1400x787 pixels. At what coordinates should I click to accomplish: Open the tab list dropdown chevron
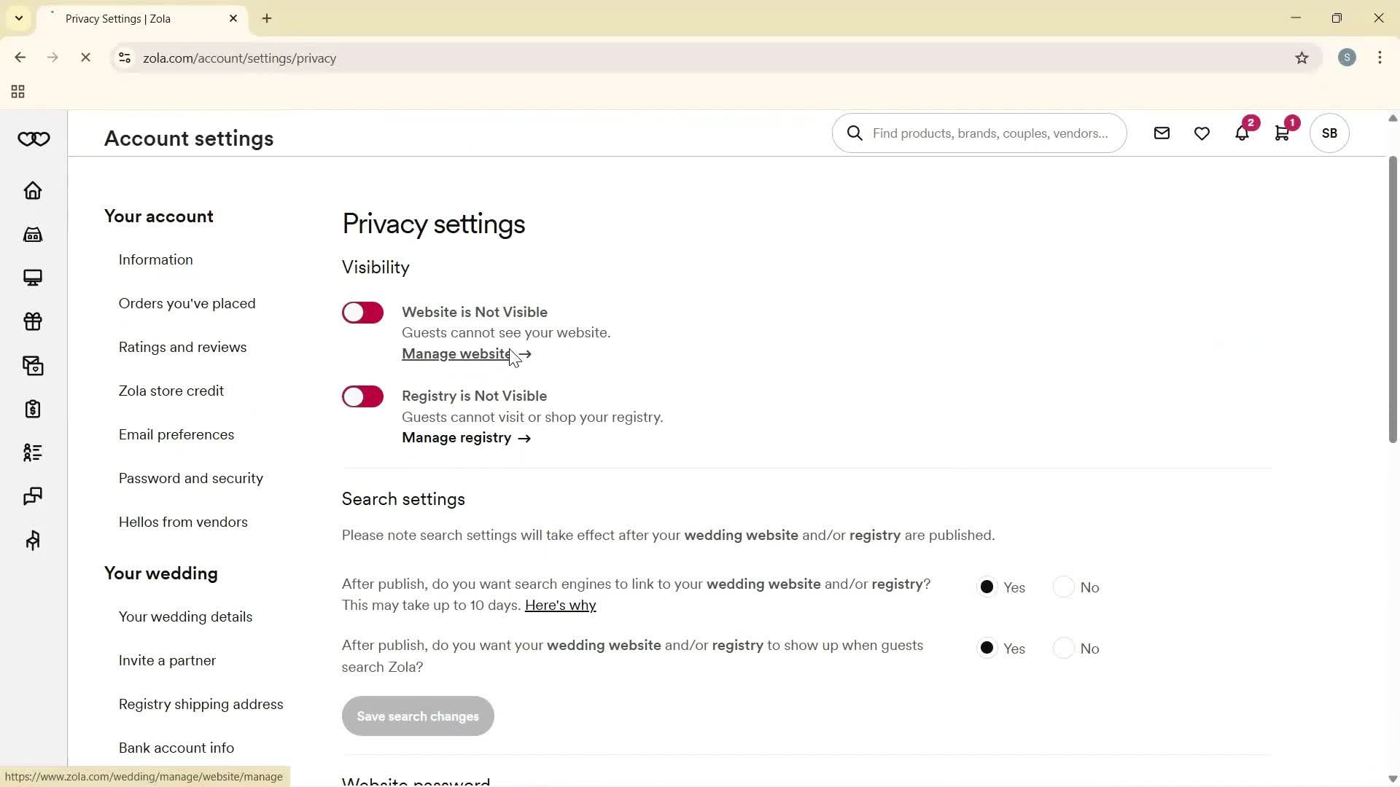[x=18, y=18]
